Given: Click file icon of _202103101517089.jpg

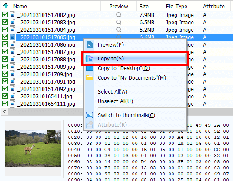Looking at the screenshot, I should coord(13,67).
